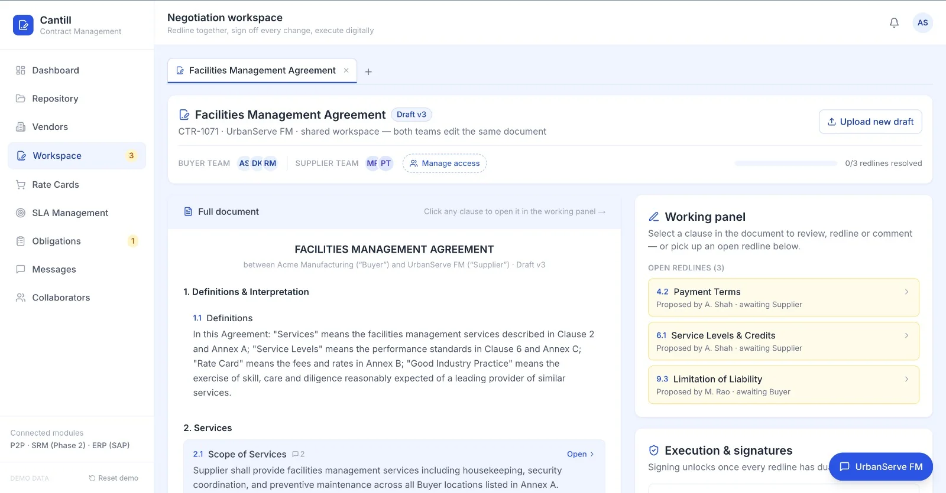Click the '2. Services' section heading
Screen dimensions: 946x493
(208, 428)
